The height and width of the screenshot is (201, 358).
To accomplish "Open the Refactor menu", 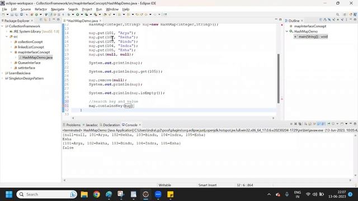I will point(41,9).
